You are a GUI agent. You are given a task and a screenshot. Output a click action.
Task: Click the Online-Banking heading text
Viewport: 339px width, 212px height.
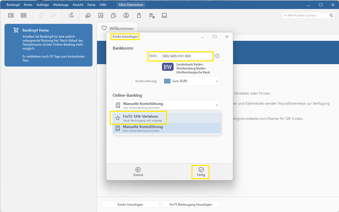coord(127,95)
